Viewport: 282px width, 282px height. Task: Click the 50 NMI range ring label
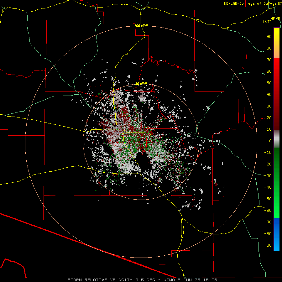pos(141,84)
